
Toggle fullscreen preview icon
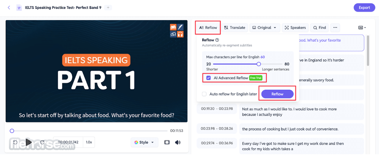[167, 142]
